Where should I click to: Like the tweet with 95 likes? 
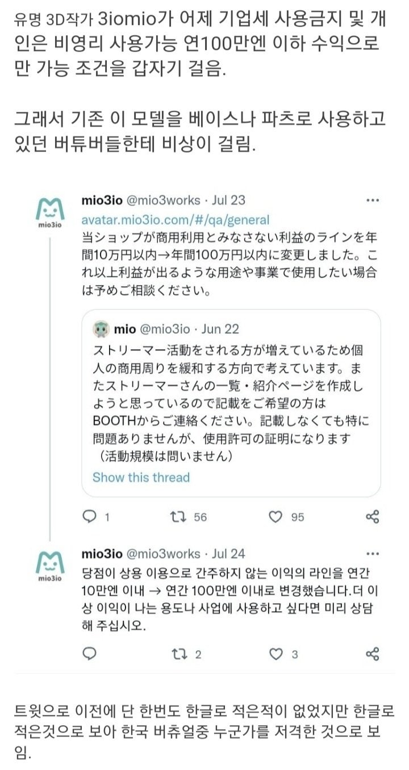coord(276,516)
